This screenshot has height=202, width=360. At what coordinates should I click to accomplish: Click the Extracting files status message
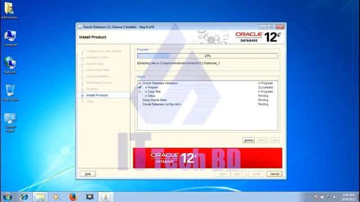179,63
